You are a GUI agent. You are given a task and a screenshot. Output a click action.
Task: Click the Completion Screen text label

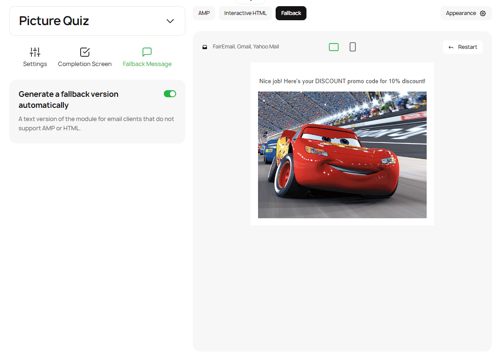[x=85, y=64]
